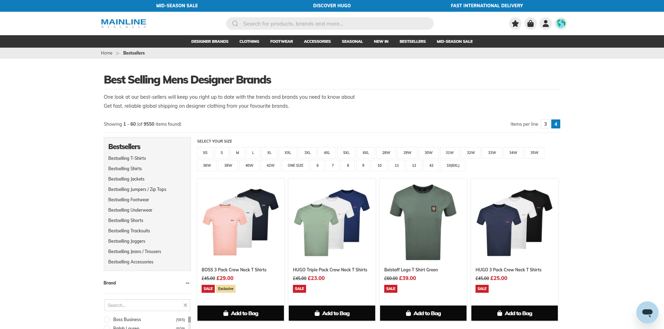Collapse the Brand filter section
664x329 pixels.
pyautogui.click(x=187, y=283)
